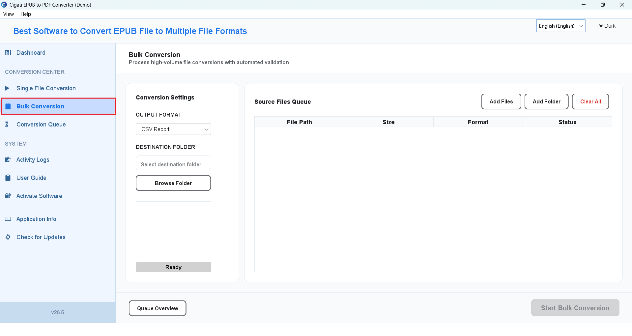This screenshot has width=632, height=336.
Task: Click the Ready progress bar
Action: (173, 267)
